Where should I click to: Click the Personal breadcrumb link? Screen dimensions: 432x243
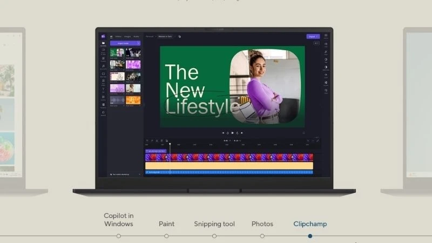click(150, 36)
